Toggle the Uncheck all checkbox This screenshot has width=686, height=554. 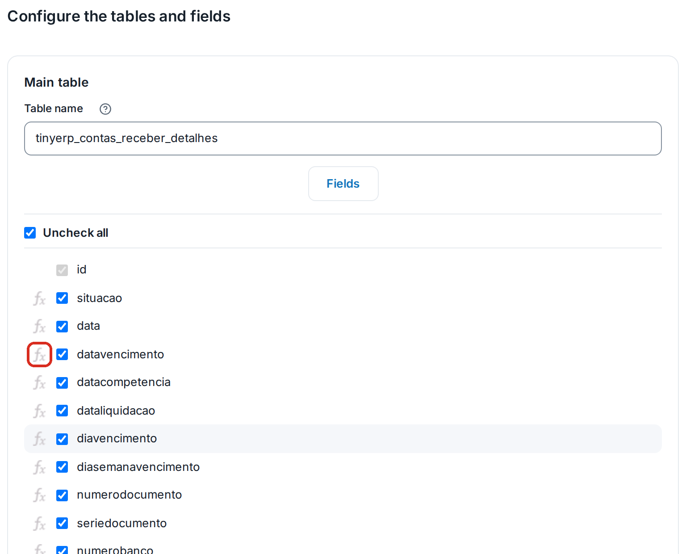(30, 233)
